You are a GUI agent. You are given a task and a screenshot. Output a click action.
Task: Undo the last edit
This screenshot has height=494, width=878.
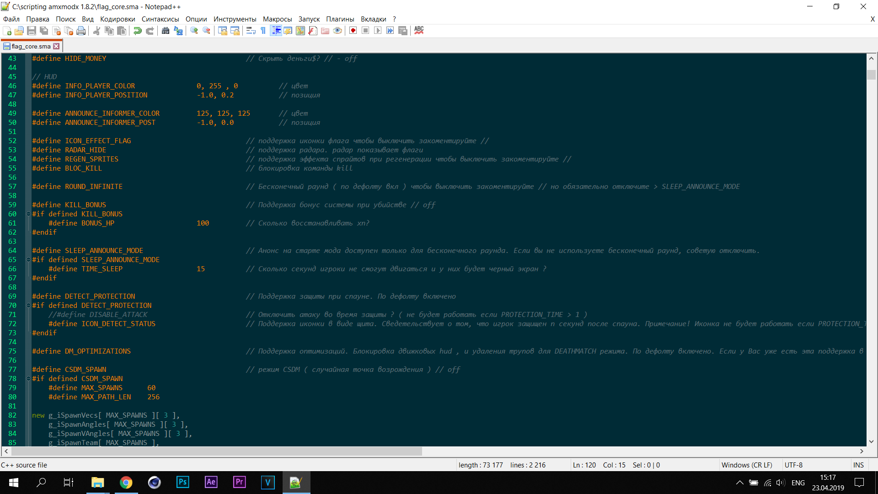pyautogui.click(x=137, y=31)
